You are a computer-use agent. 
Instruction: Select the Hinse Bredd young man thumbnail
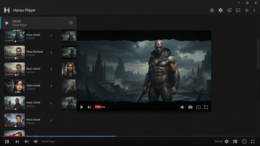point(14,120)
